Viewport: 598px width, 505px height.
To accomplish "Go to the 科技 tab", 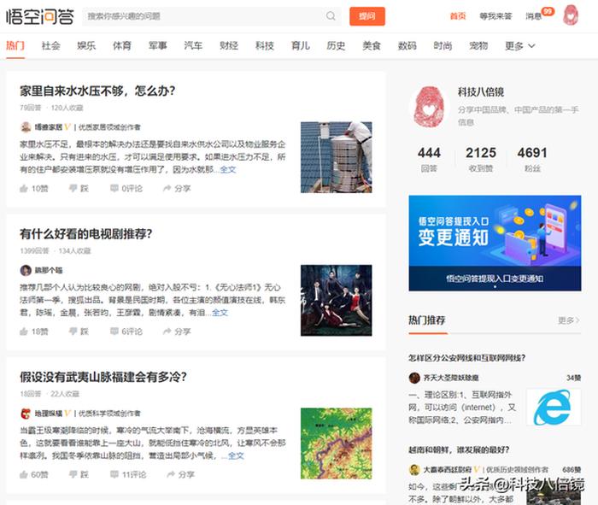I will [265, 46].
